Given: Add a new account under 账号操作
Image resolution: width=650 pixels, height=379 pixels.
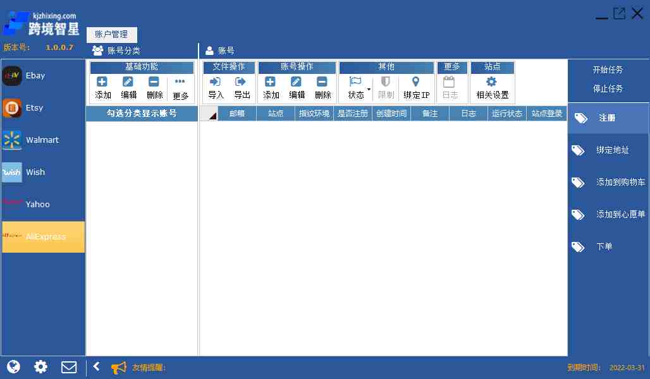Looking at the screenshot, I should coord(271,88).
